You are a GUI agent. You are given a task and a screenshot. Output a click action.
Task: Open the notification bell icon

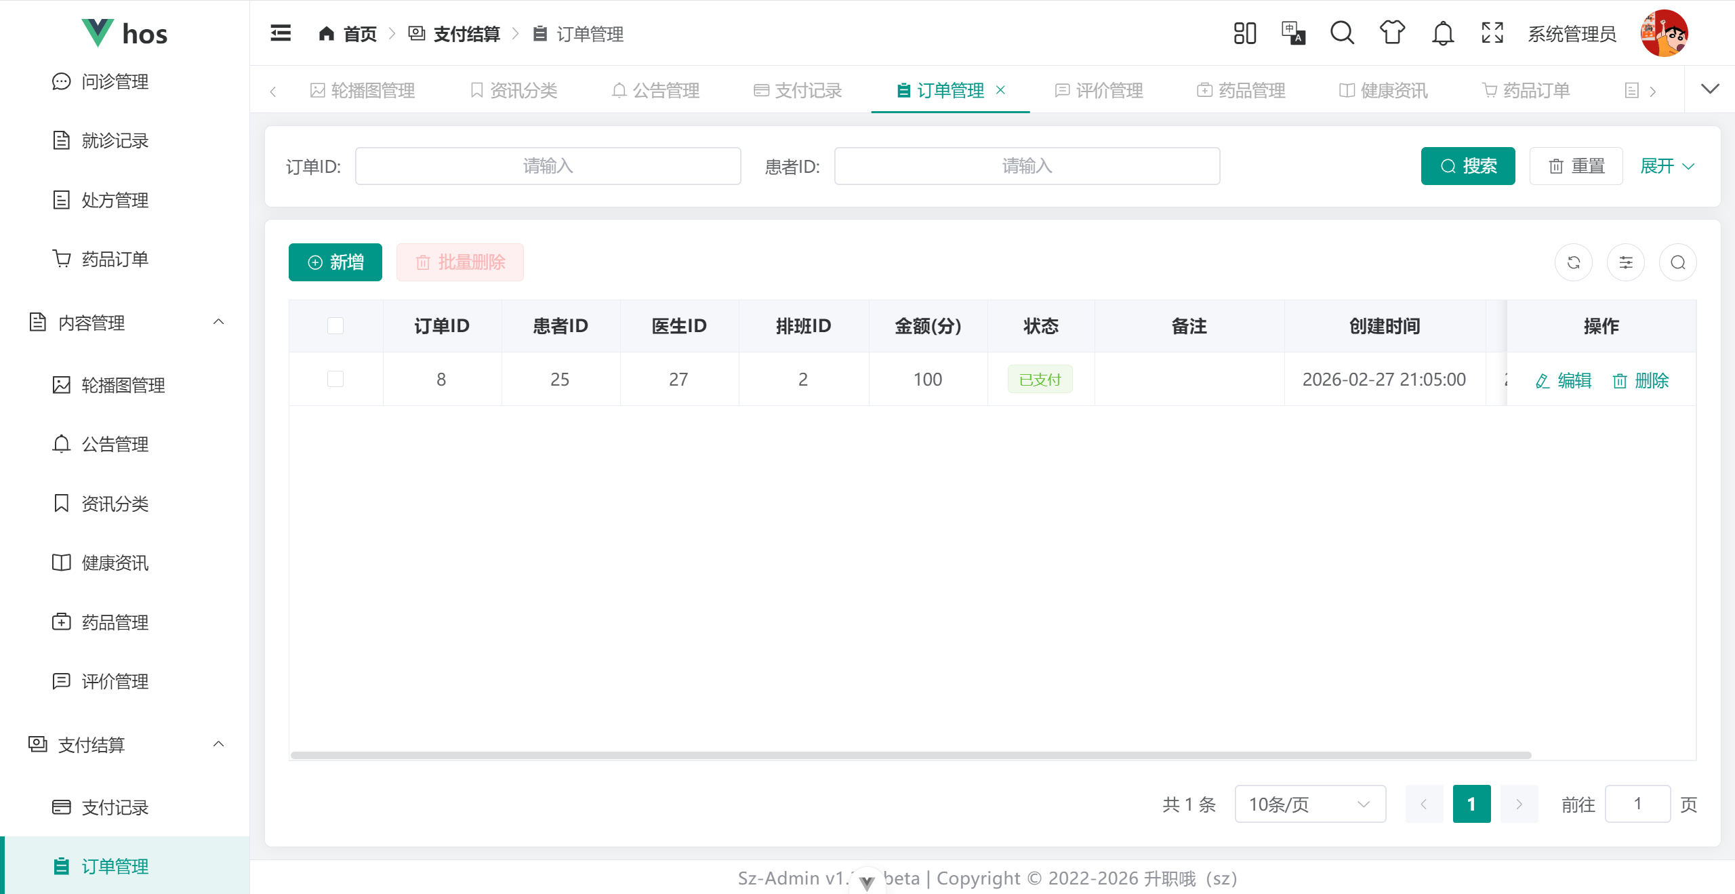[1443, 33]
